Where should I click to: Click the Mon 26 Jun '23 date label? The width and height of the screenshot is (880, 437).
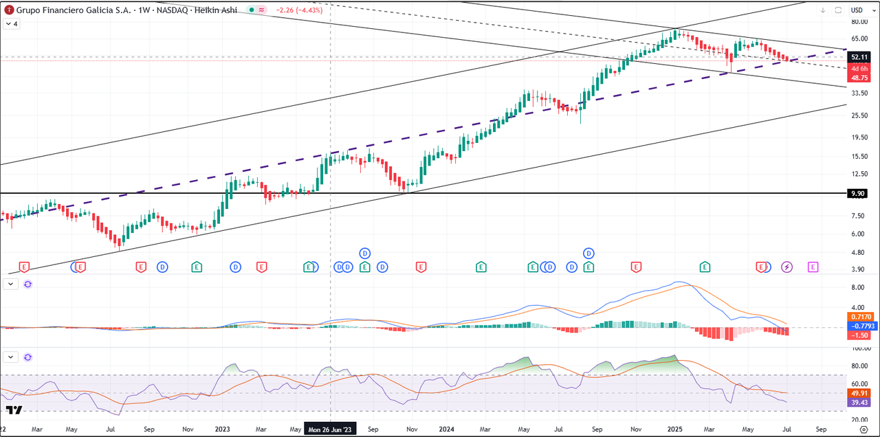pos(331,429)
